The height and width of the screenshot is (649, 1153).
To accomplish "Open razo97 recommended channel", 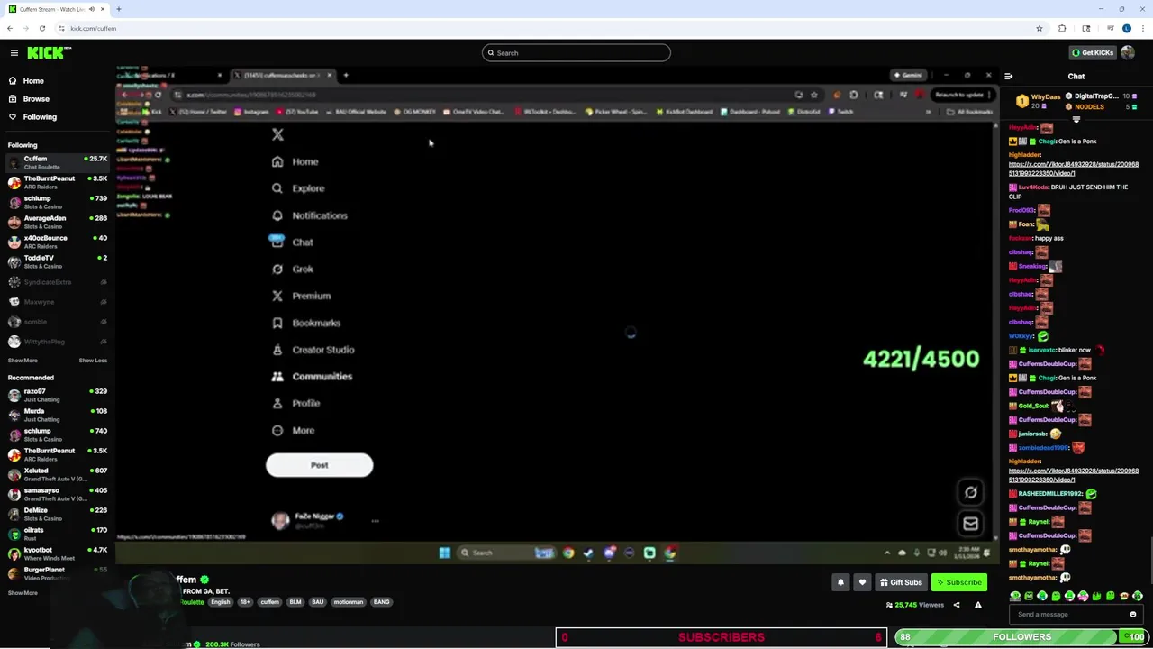I will [x=57, y=395].
